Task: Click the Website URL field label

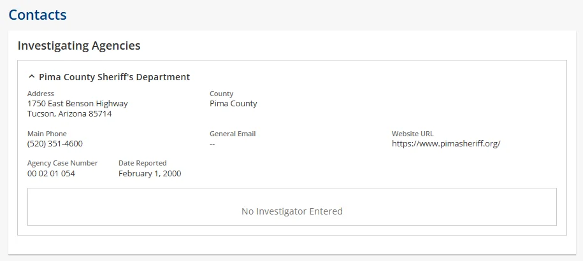Action: [412, 134]
